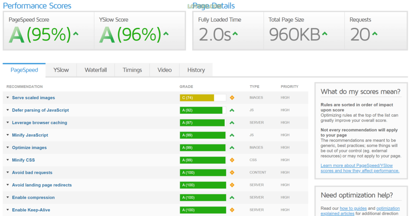
Task: Switch to the YSlow tab
Action: pos(61,70)
